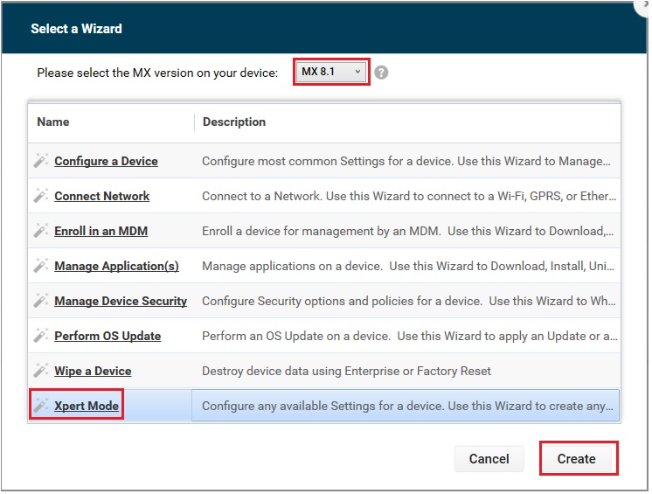The height and width of the screenshot is (494, 652).
Task: Open the Configure a Device wizard link
Action: pos(106,161)
